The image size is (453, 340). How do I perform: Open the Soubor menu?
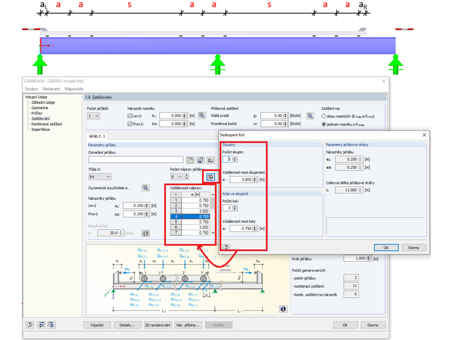pos(31,89)
